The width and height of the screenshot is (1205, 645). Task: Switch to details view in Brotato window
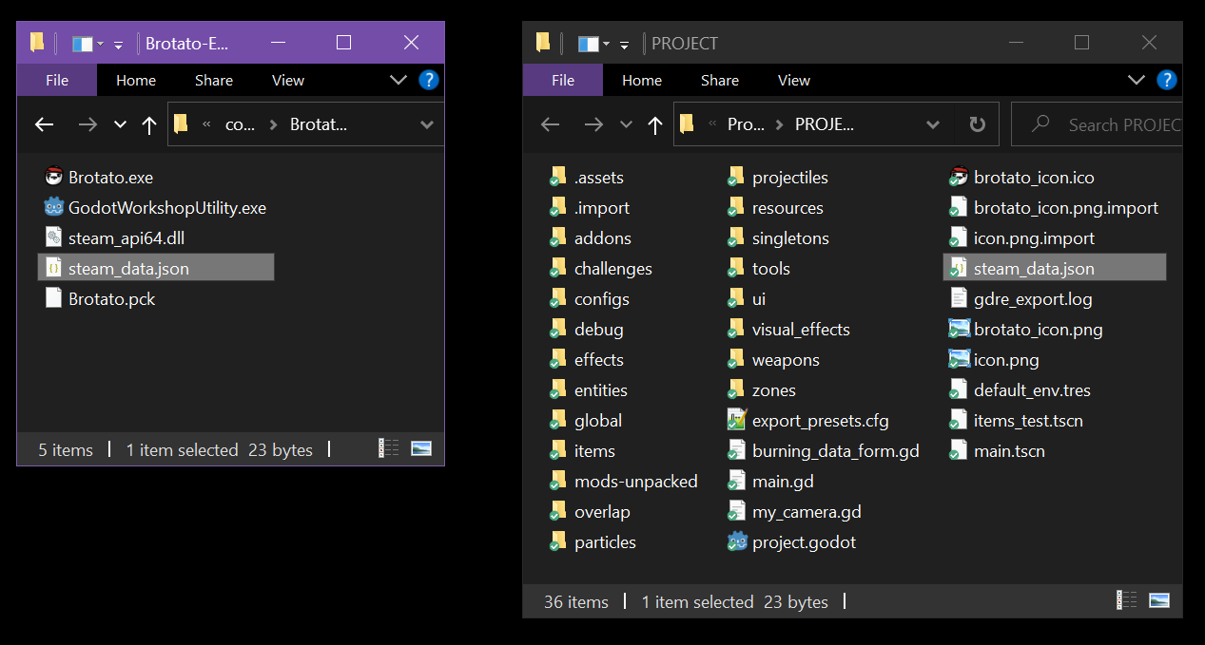tap(388, 448)
